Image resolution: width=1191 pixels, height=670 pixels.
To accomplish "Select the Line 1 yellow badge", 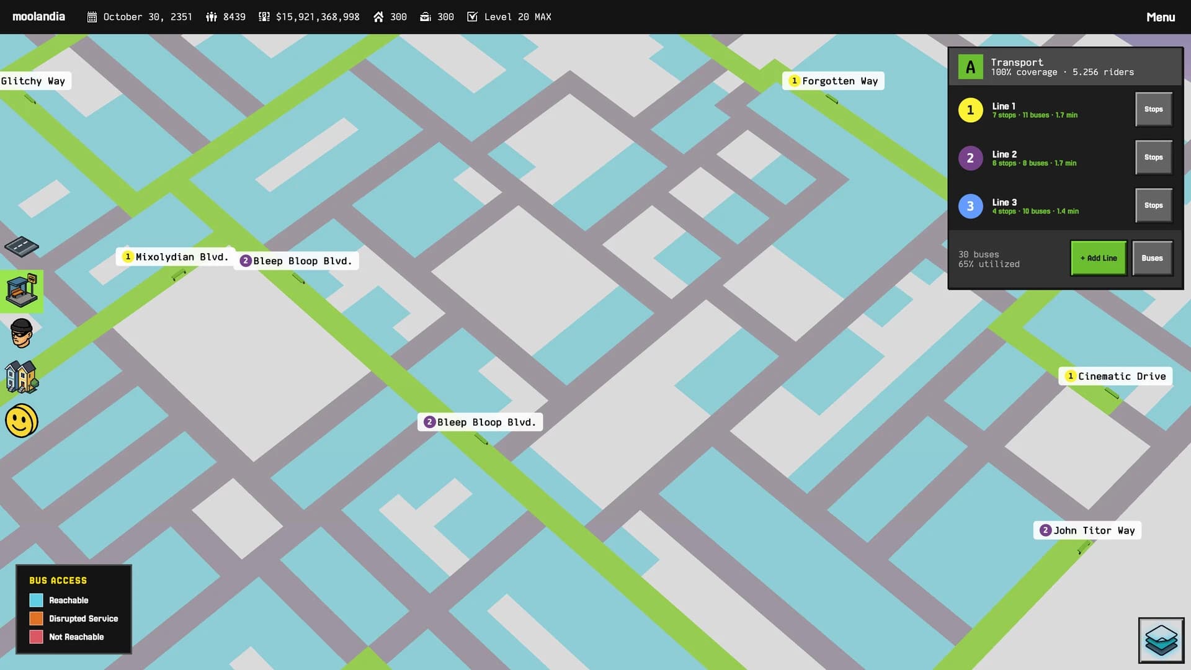I will coord(971,110).
